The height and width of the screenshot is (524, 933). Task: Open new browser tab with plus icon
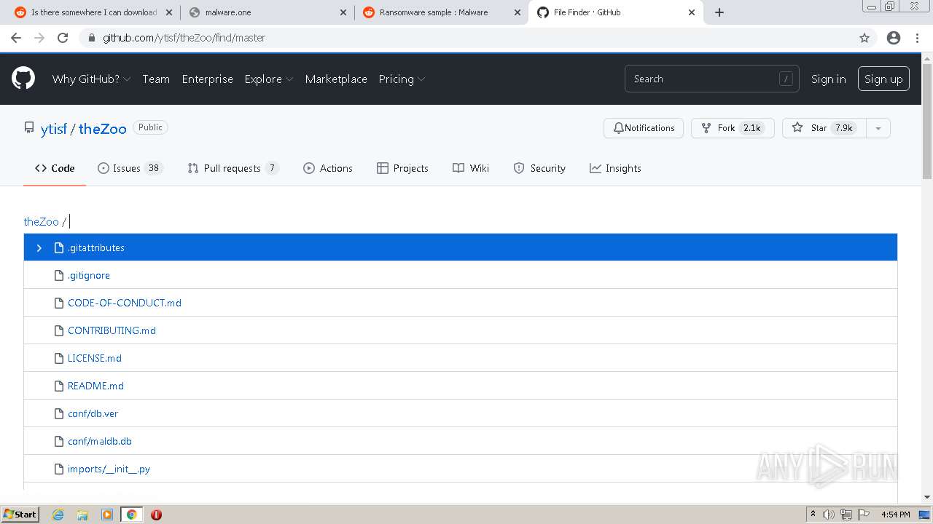click(719, 12)
